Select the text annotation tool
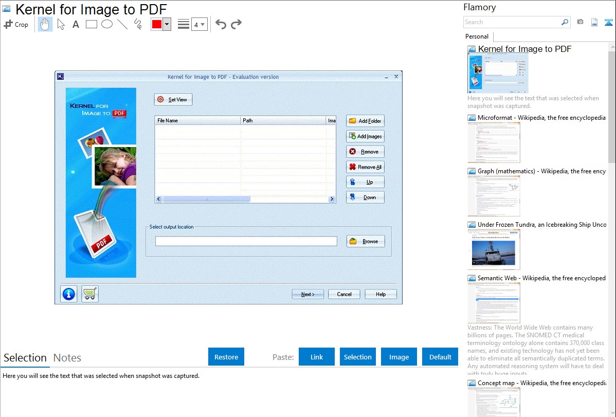 [76, 24]
